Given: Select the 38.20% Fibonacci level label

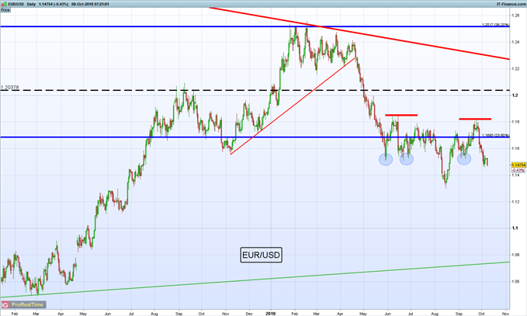Looking at the screenshot, I should [x=496, y=25].
